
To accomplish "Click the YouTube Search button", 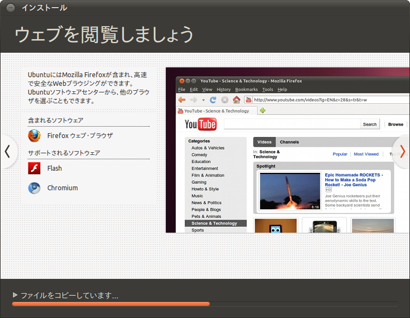I will tap(370, 124).
